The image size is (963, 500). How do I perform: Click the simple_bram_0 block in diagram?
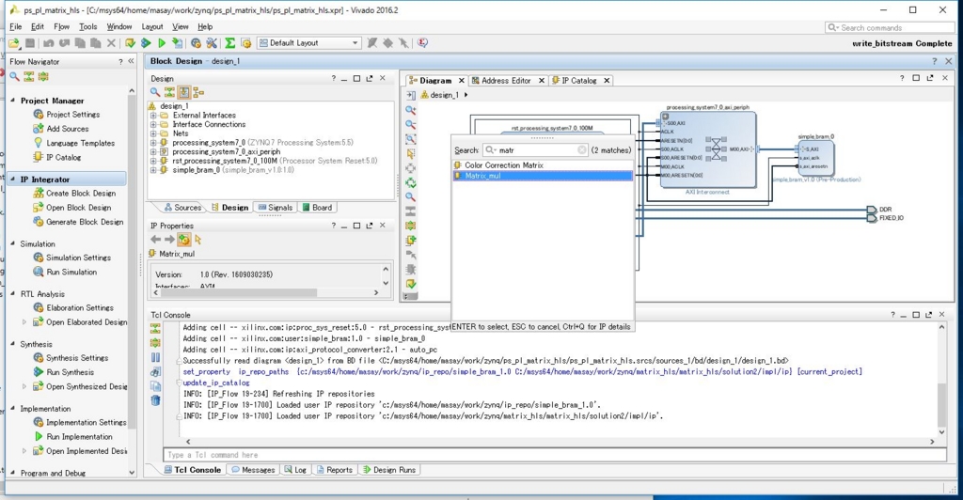815,158
